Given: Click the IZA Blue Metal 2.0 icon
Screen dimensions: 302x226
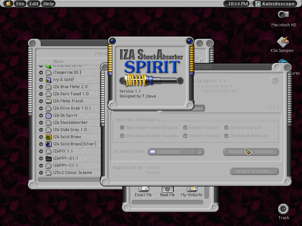Looking at the screenshot, I should click(x=49, y=87).
